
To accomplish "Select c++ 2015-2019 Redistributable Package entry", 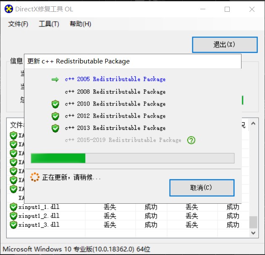I will click(x=123, y=140).
